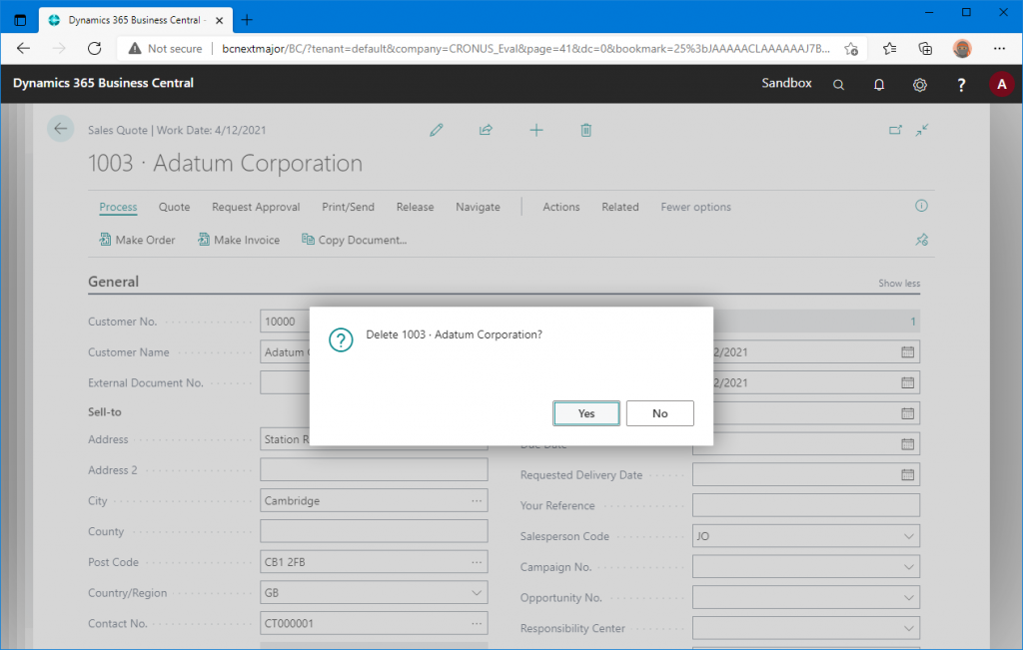
Task: Cancel deletion with No button
Action: (x=659, y=413)
